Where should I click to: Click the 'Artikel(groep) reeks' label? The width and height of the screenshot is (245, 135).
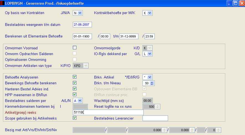tap(20, 112)
